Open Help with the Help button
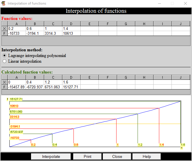192x161 pixels. coord(147,156)
